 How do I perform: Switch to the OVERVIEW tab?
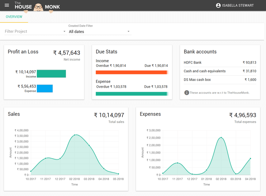coord(14,17)
